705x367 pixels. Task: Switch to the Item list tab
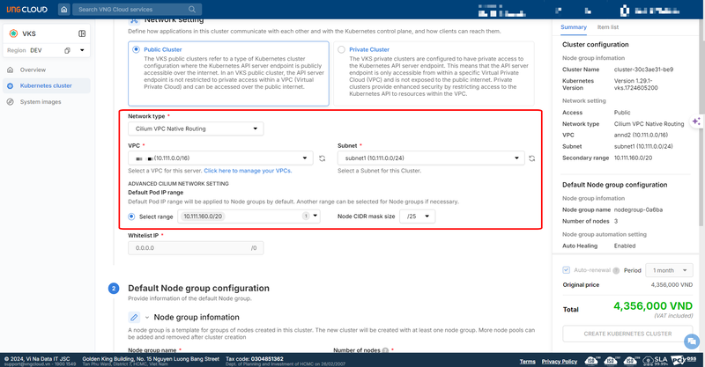point(608,27)
